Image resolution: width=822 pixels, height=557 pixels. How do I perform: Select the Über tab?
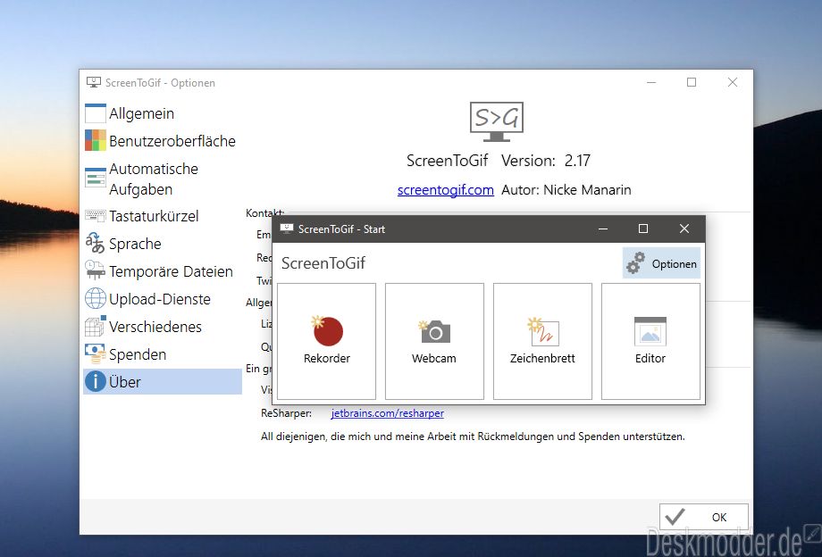pos(125,382)
